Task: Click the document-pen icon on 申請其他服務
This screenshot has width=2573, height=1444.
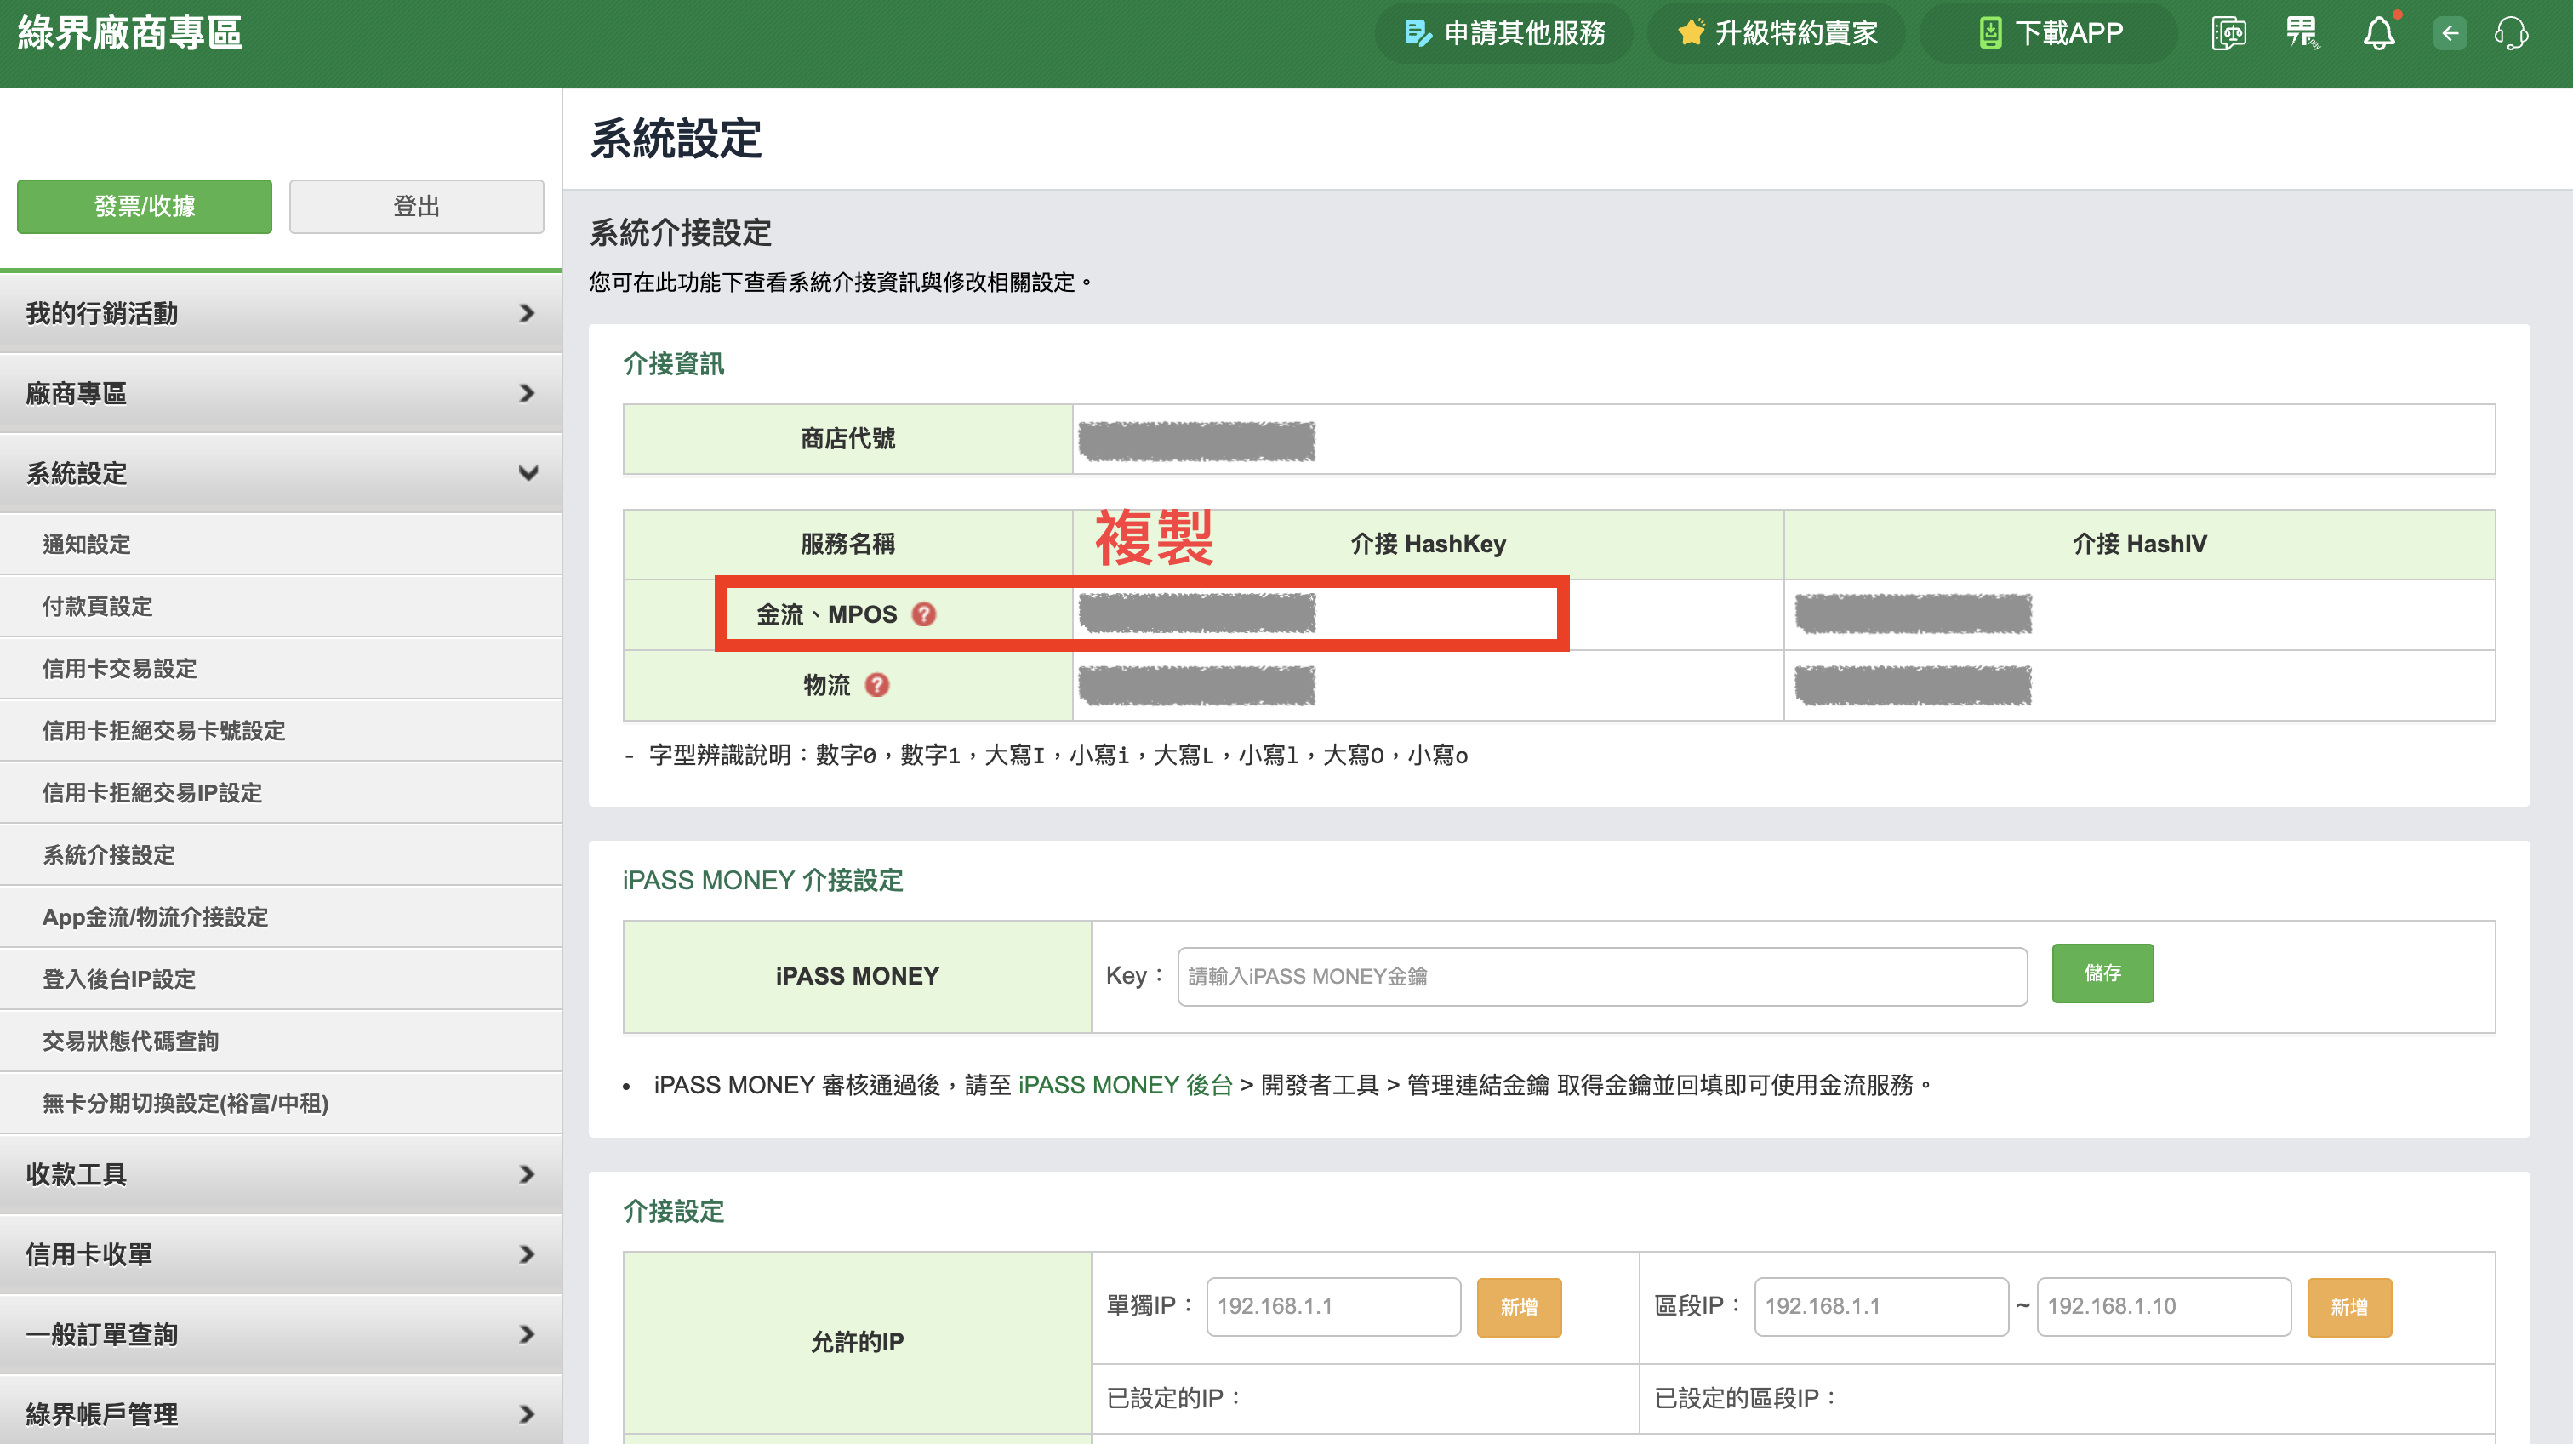Action: click(x=1417, y=32)
